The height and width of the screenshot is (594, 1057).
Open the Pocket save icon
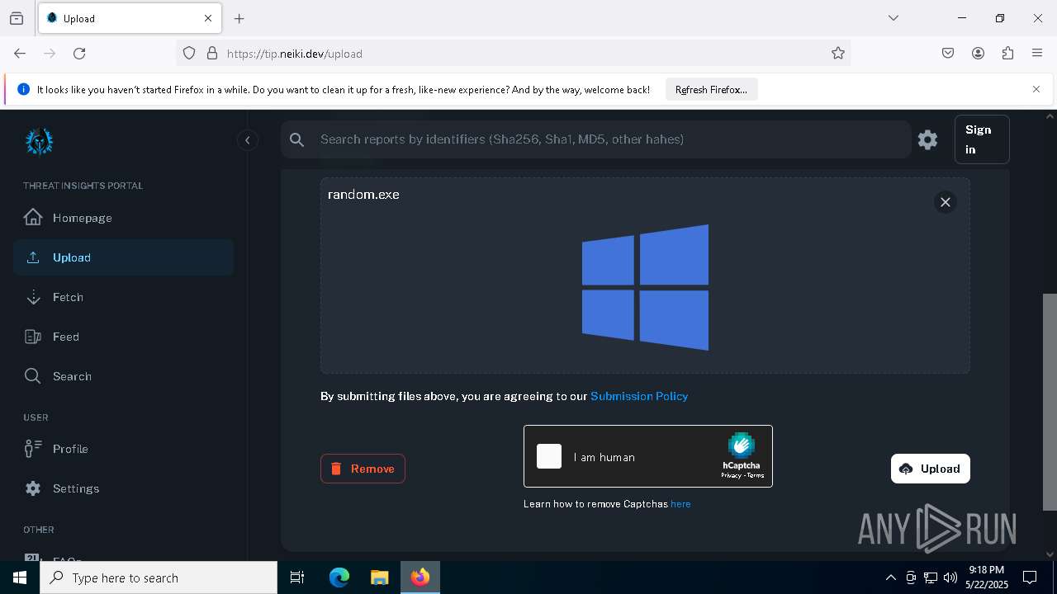point(948,53)
